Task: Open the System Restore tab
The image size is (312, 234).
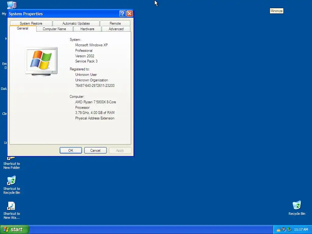Action: pos(31,23)
